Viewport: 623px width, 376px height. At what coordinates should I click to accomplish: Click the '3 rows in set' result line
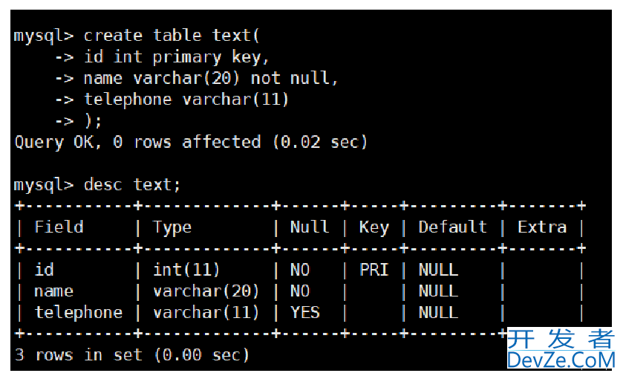(x=131, y=354)
